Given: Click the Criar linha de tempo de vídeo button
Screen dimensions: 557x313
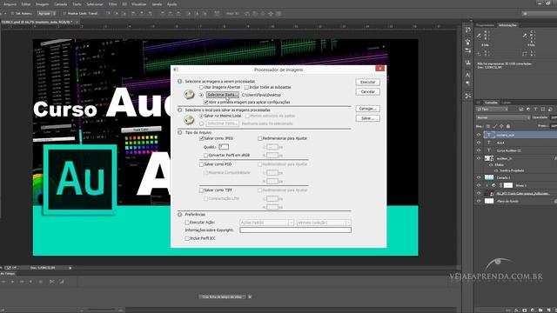Looking at the screenshot, I should tap(222, 296).
